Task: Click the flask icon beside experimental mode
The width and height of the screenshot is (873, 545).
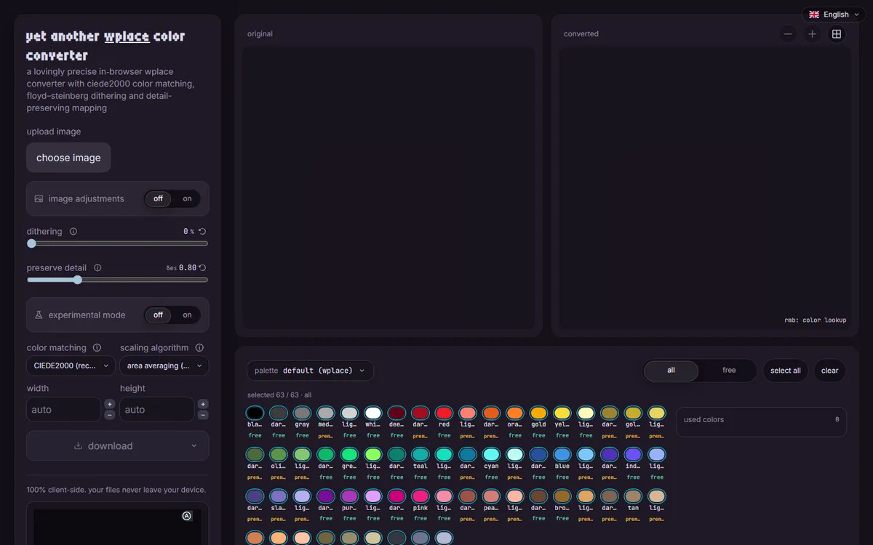Action: click(x=39, y=315)
